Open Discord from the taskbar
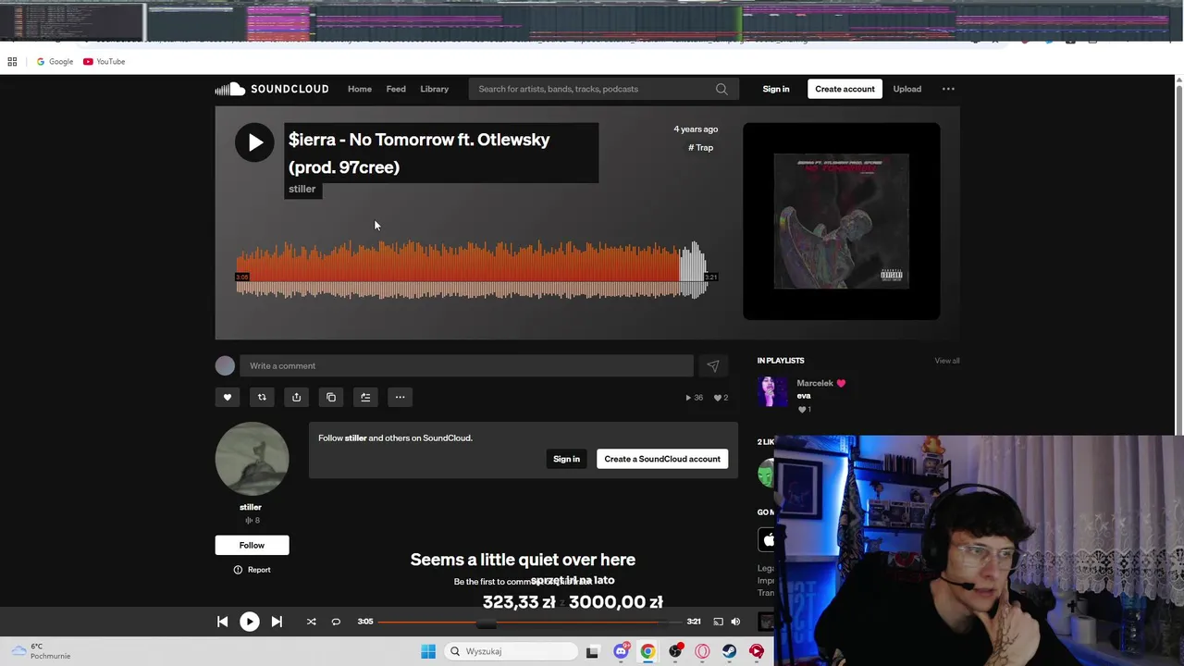Image resolution: width=1184 pixels, height=666 pixels. click(x=621, y=651)
